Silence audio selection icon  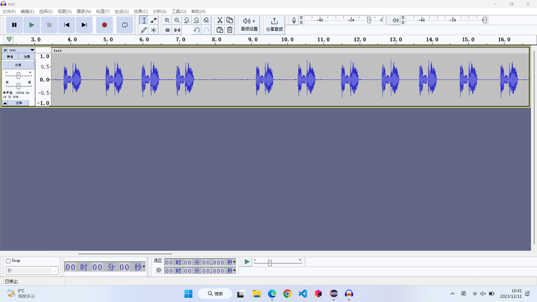(x=177, y=30)
